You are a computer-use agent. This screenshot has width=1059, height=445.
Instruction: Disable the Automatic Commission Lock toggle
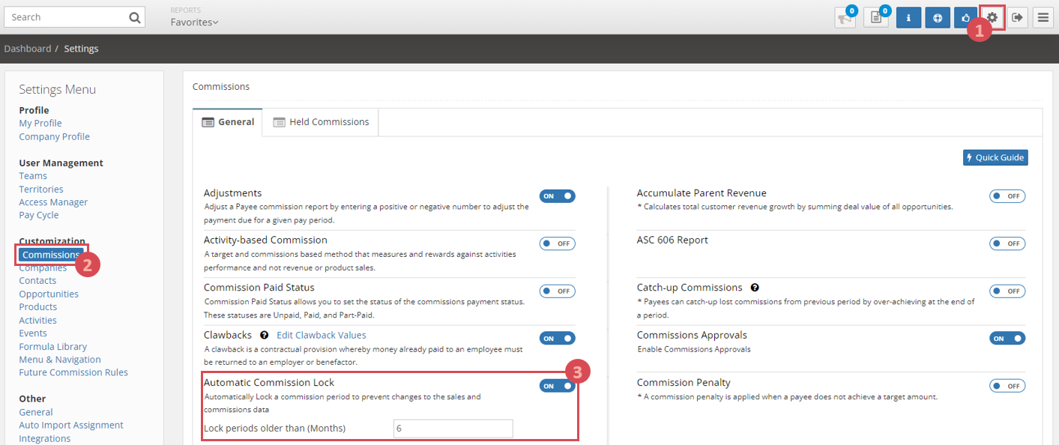pos(558,386)
